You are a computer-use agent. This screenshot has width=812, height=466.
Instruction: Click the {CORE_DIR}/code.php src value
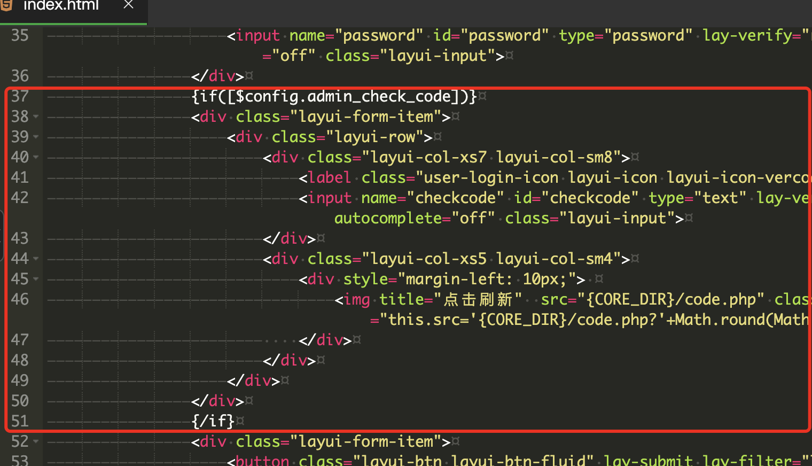pyautogui.click(x=671, y=299)
